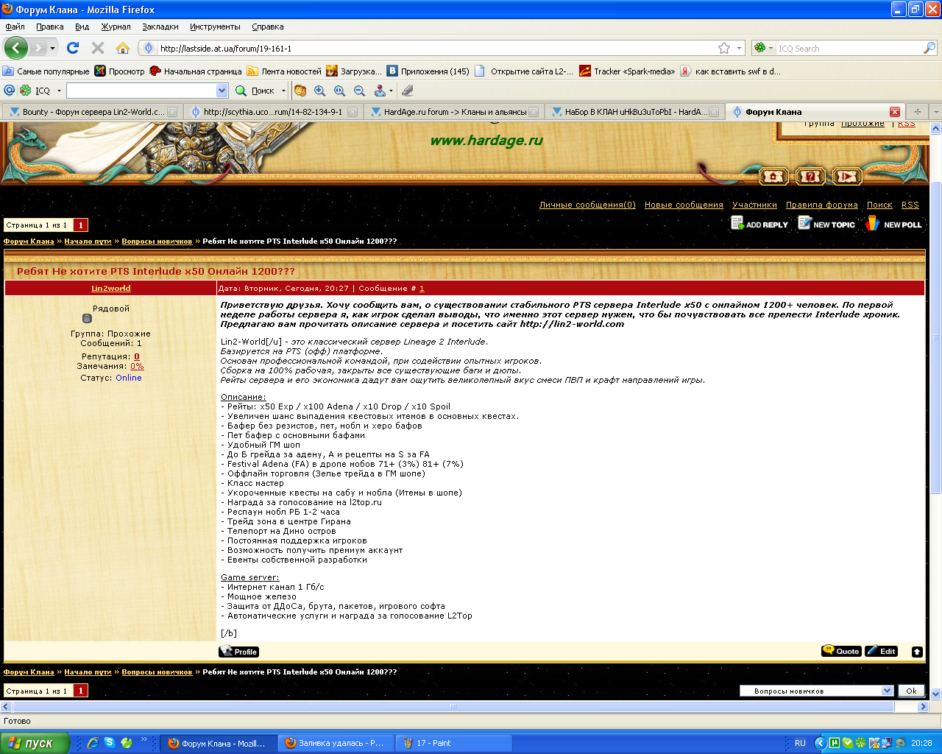Viewport: 942px width, 754px height.
Task: Launch Skype from the quick launch bar
Action: point(110,743)
